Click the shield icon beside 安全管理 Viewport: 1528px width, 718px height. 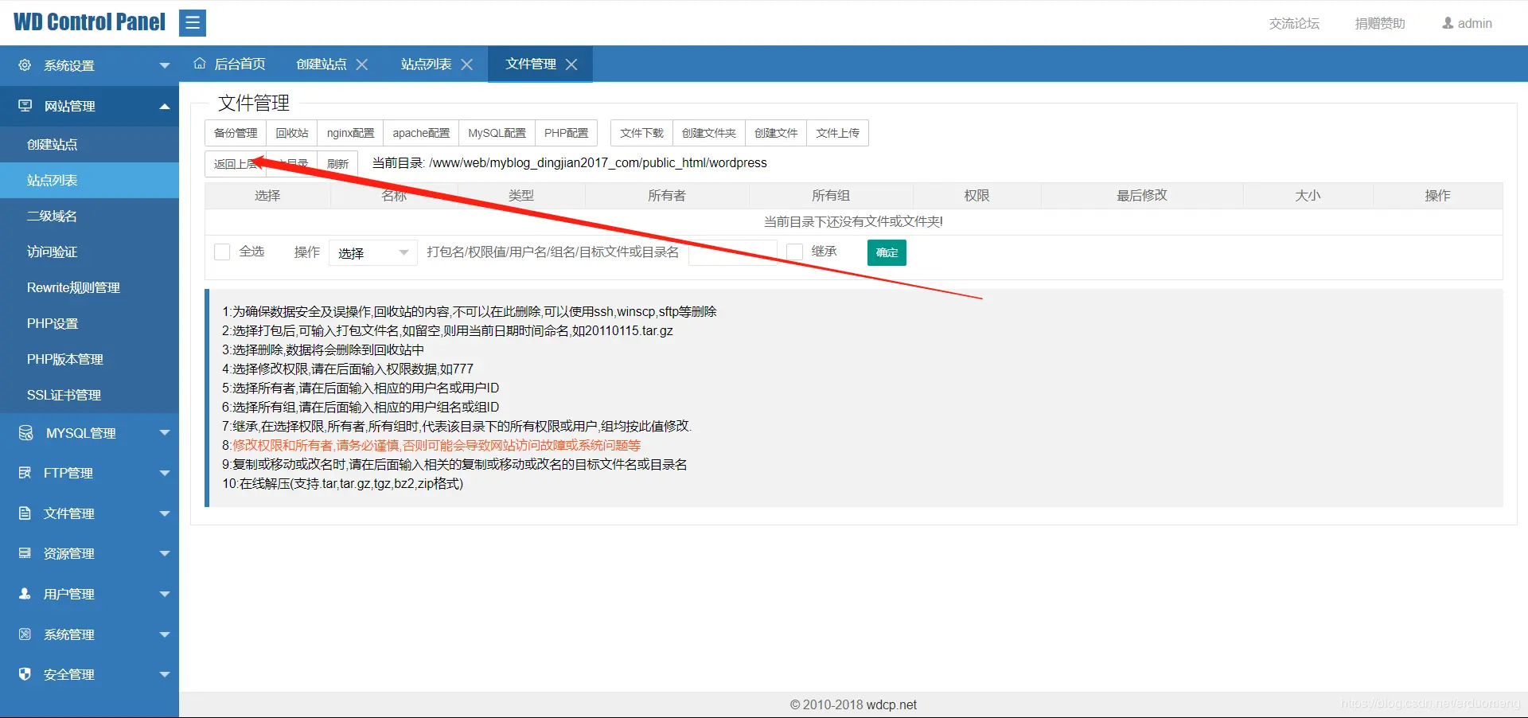[x=25, y=674]
